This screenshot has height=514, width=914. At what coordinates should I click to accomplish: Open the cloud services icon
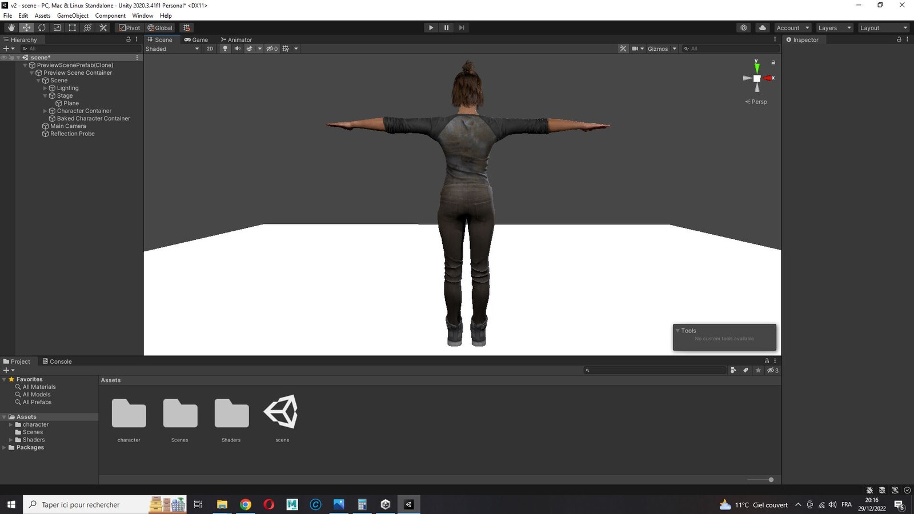pyautogui.click(x=762, y=27)
